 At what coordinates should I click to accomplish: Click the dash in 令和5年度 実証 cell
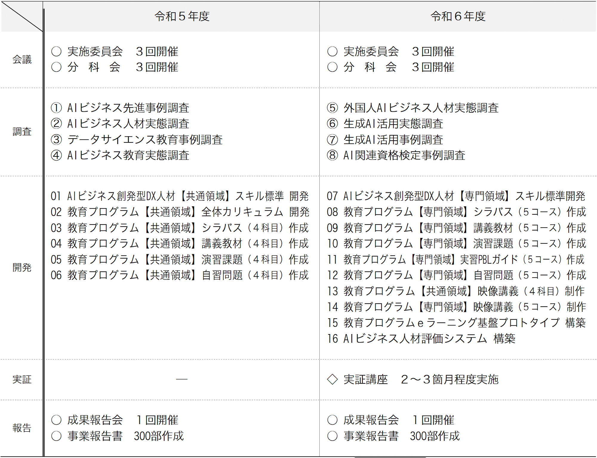coord(181,379)
